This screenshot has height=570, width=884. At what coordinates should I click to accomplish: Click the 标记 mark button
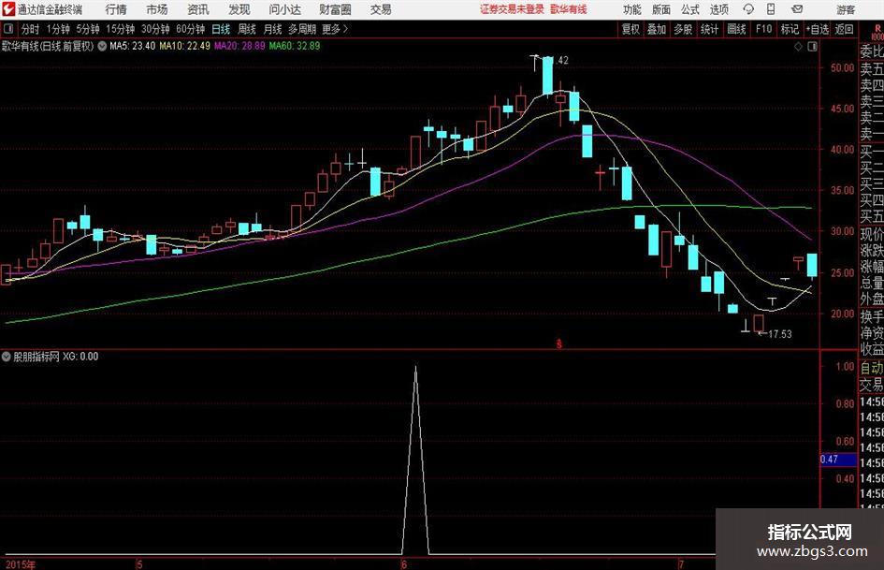(x=790, y=29)
